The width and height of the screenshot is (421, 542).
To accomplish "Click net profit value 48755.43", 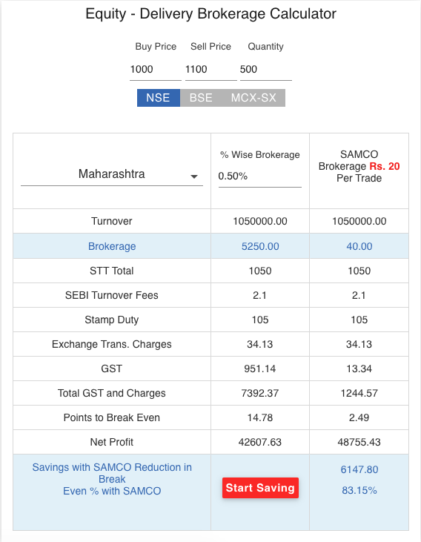I will tap(359, 442).
